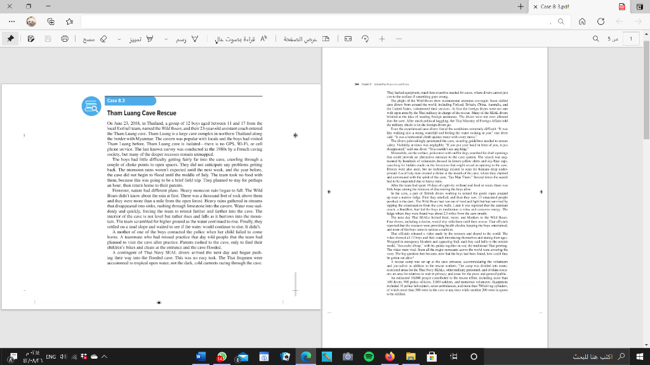Open Microsoft Store from the taskbar
This screenshot has height=365, width=650.
(x=432, y=356)
